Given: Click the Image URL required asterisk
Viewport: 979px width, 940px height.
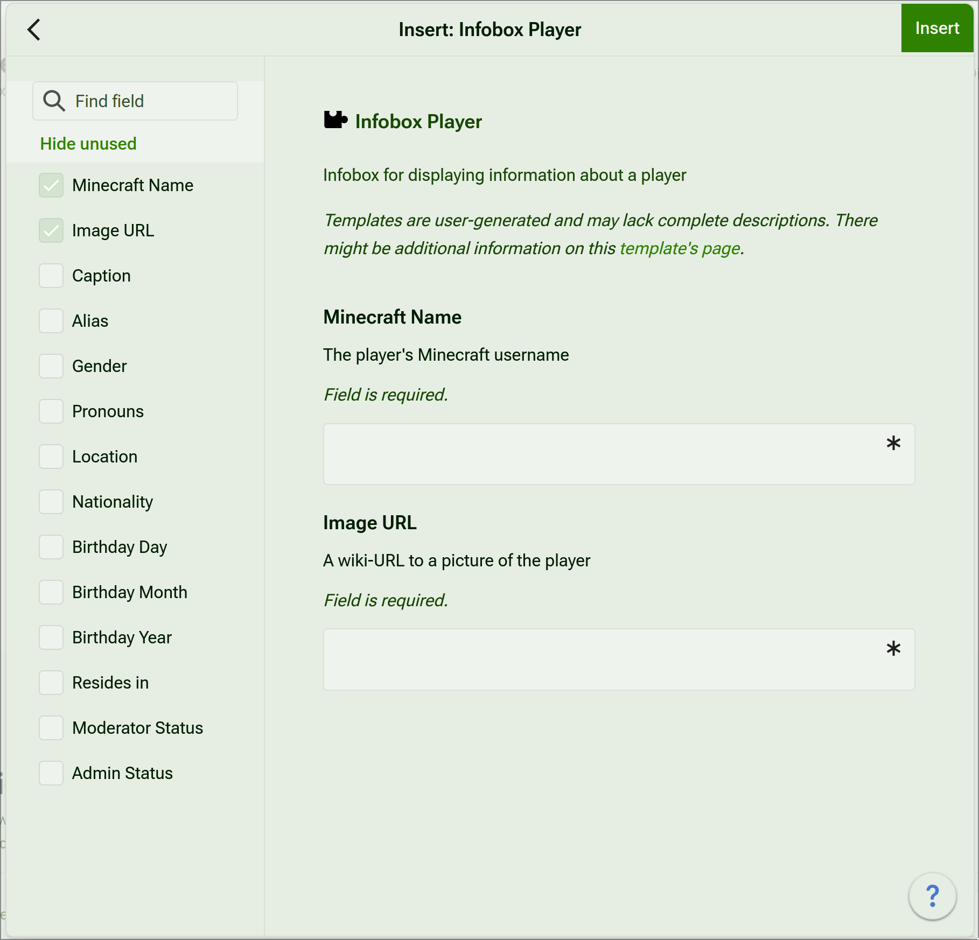Looking at the screenshot, I should (893, 649).
